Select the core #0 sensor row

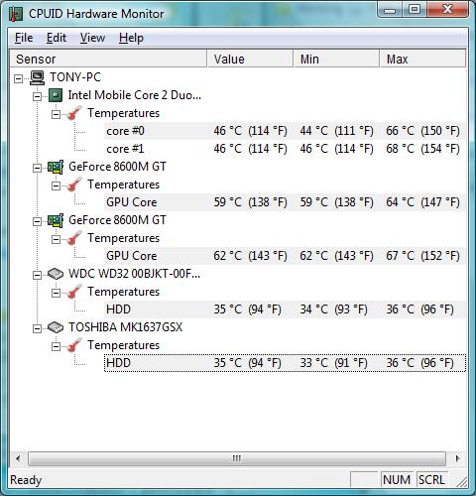click(x=285, y=131)
